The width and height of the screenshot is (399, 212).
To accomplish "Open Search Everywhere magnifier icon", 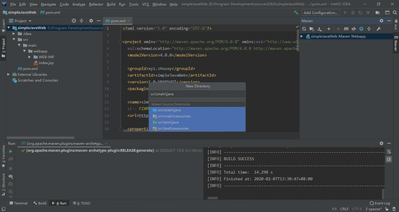I will 395,12.
